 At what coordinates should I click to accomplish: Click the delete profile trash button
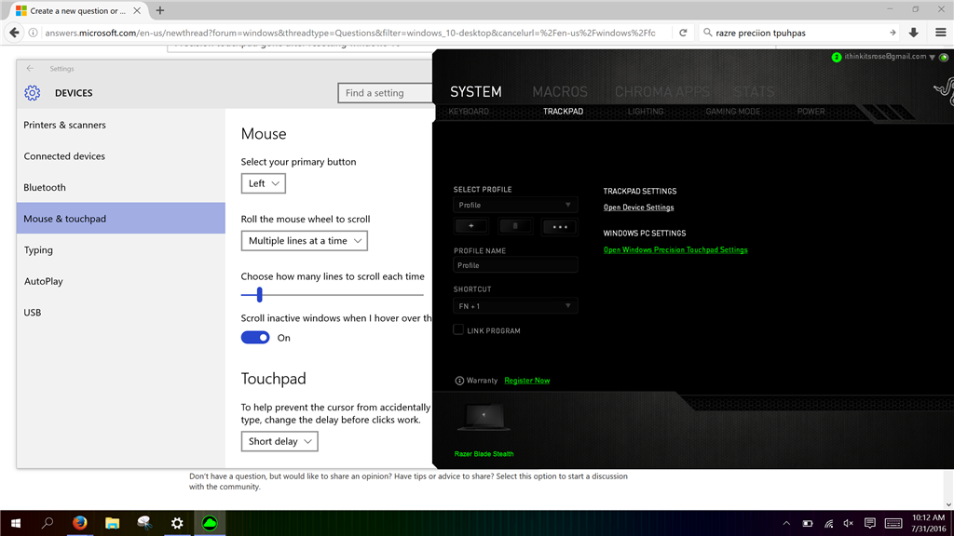515,226
